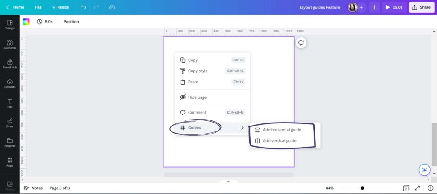Select Copy from the context menu

coord(213,60)
